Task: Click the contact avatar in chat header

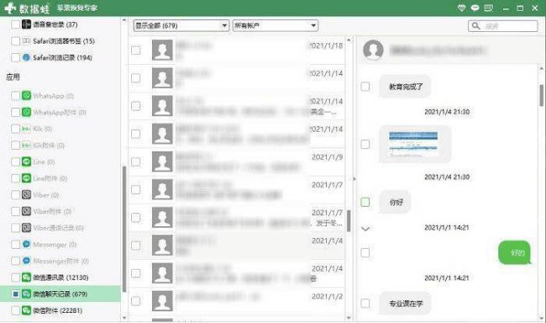Action: tap(373, 50)
